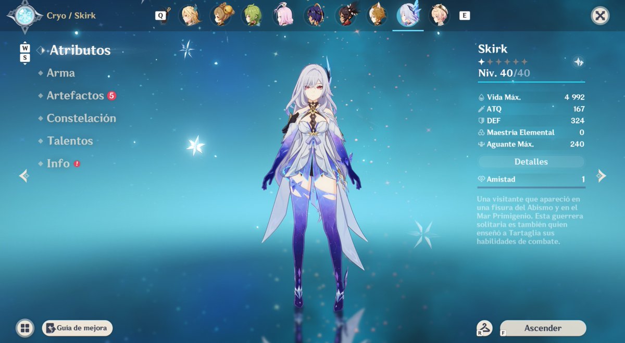Viewport: 625px width, 343px height.
Task: Click the Q previous character key
Action: pos(160,16)
